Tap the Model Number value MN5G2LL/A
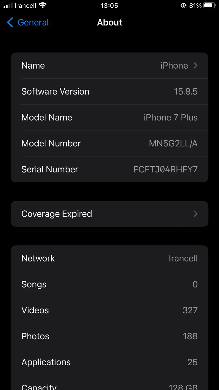 (173, 144)
